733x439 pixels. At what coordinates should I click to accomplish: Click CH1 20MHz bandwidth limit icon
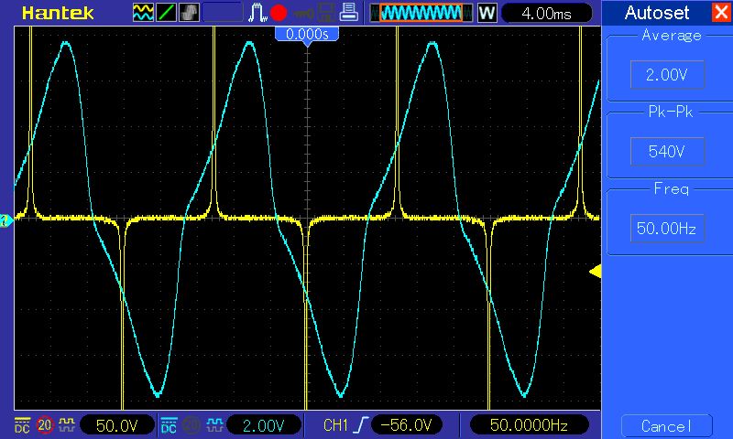tap(44, 425)
